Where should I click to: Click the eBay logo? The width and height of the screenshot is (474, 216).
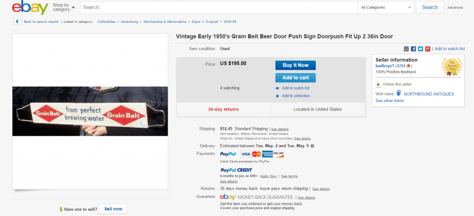point(30,8)
